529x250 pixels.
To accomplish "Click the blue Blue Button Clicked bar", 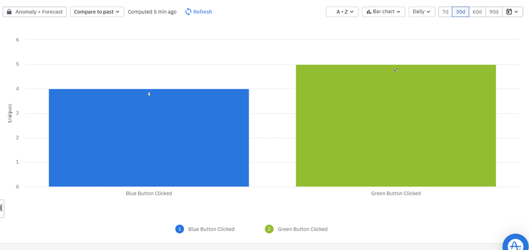I will pos(149,138).
